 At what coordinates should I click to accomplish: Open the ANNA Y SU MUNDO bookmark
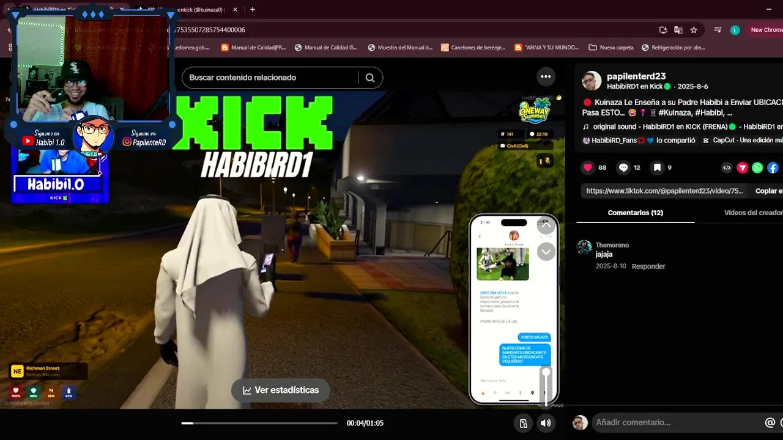coord(547,47)
